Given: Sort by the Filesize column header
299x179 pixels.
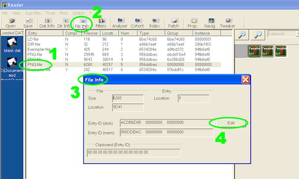Looking at the screenshot, I should (x=91, y=33).
